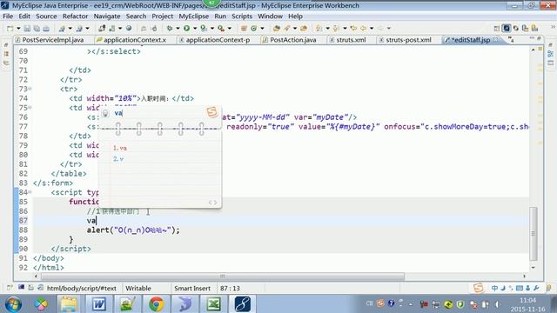Click the '87 : 13' cursor position status
Viewport: 557px width, 313px height.
pyautogui.click(x=230, y=288)
